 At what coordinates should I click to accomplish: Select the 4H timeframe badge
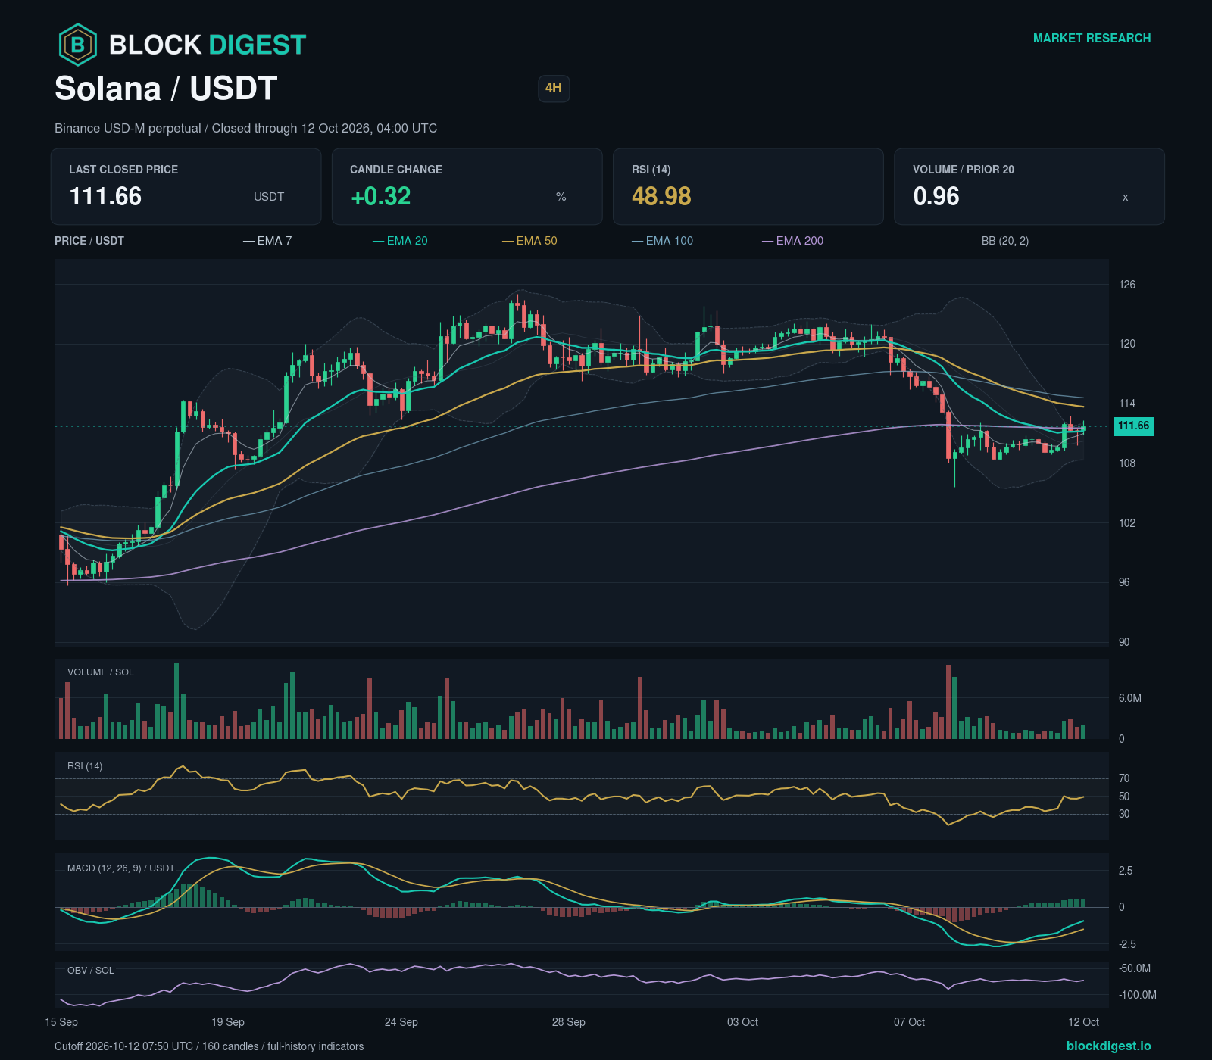[554, 89]
